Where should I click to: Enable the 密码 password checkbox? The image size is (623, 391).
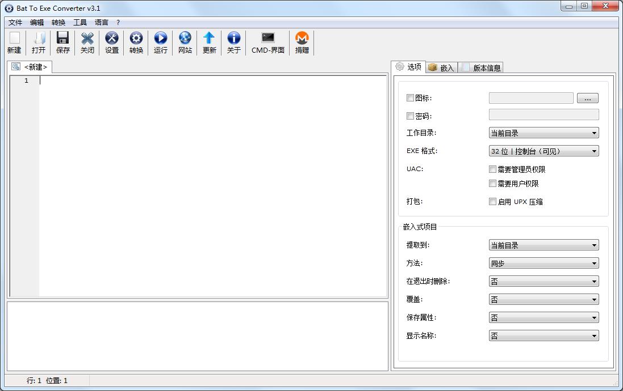pyautogui.click(x=411, y=116)
